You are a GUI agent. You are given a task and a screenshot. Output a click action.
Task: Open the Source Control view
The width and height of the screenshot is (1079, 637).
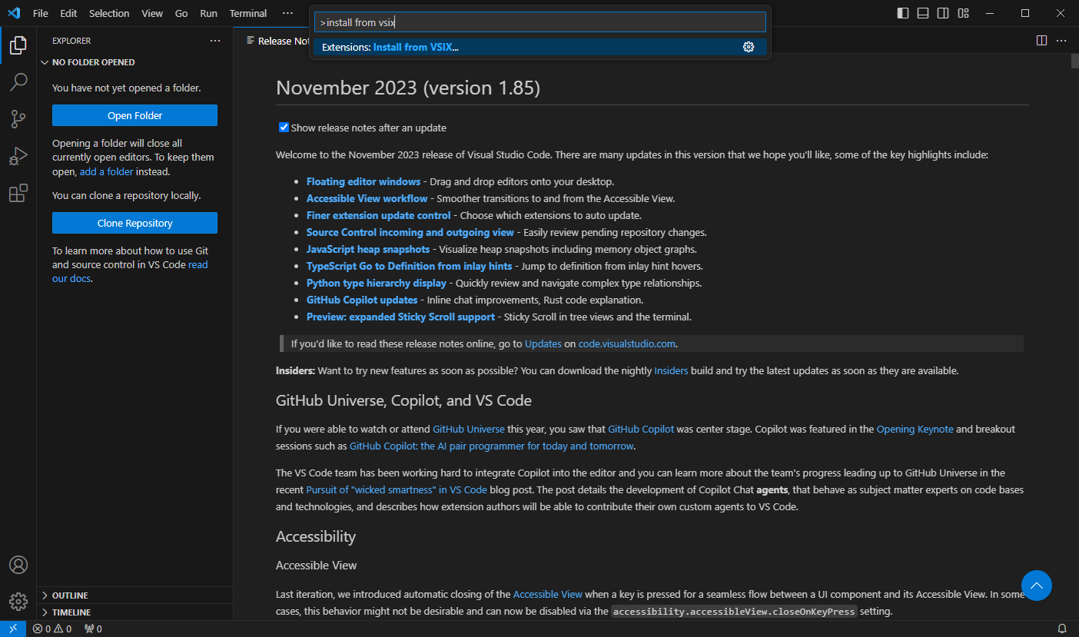point(18,118)
